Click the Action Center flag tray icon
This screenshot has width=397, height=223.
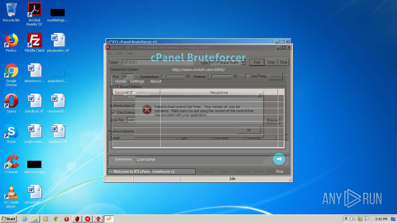pyautogui.click(x=368, y=219)
